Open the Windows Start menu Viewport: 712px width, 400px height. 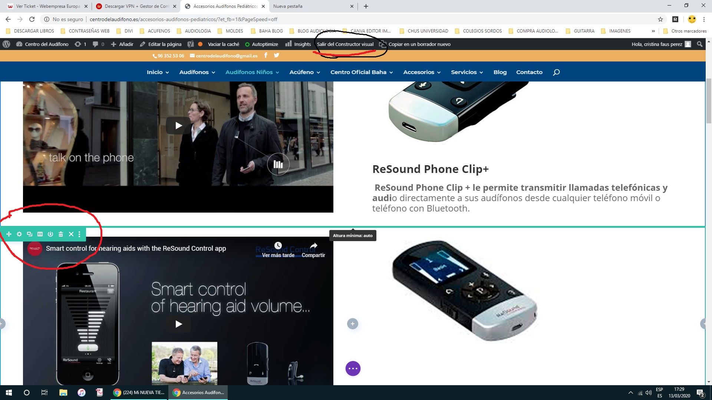[9, 393]
